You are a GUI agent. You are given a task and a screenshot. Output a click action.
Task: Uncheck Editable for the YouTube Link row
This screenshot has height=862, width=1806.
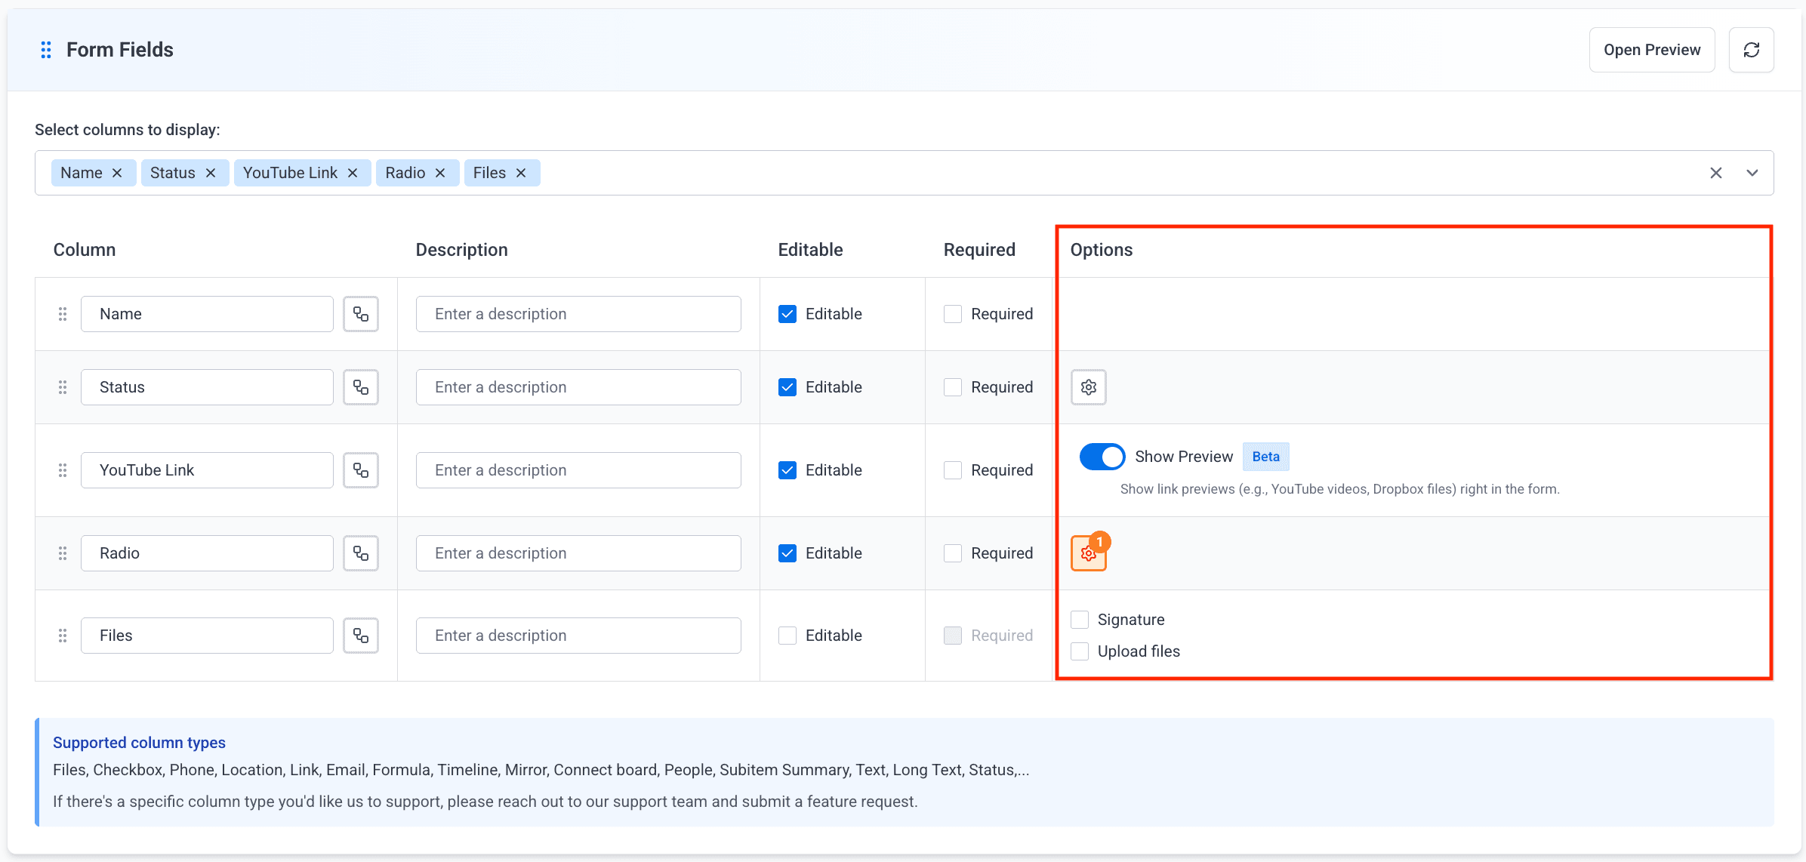787,470
